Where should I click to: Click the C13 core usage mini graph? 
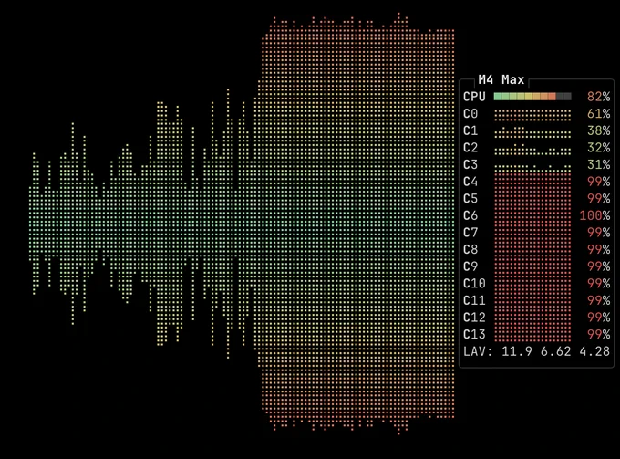click(x=532, y=335)
